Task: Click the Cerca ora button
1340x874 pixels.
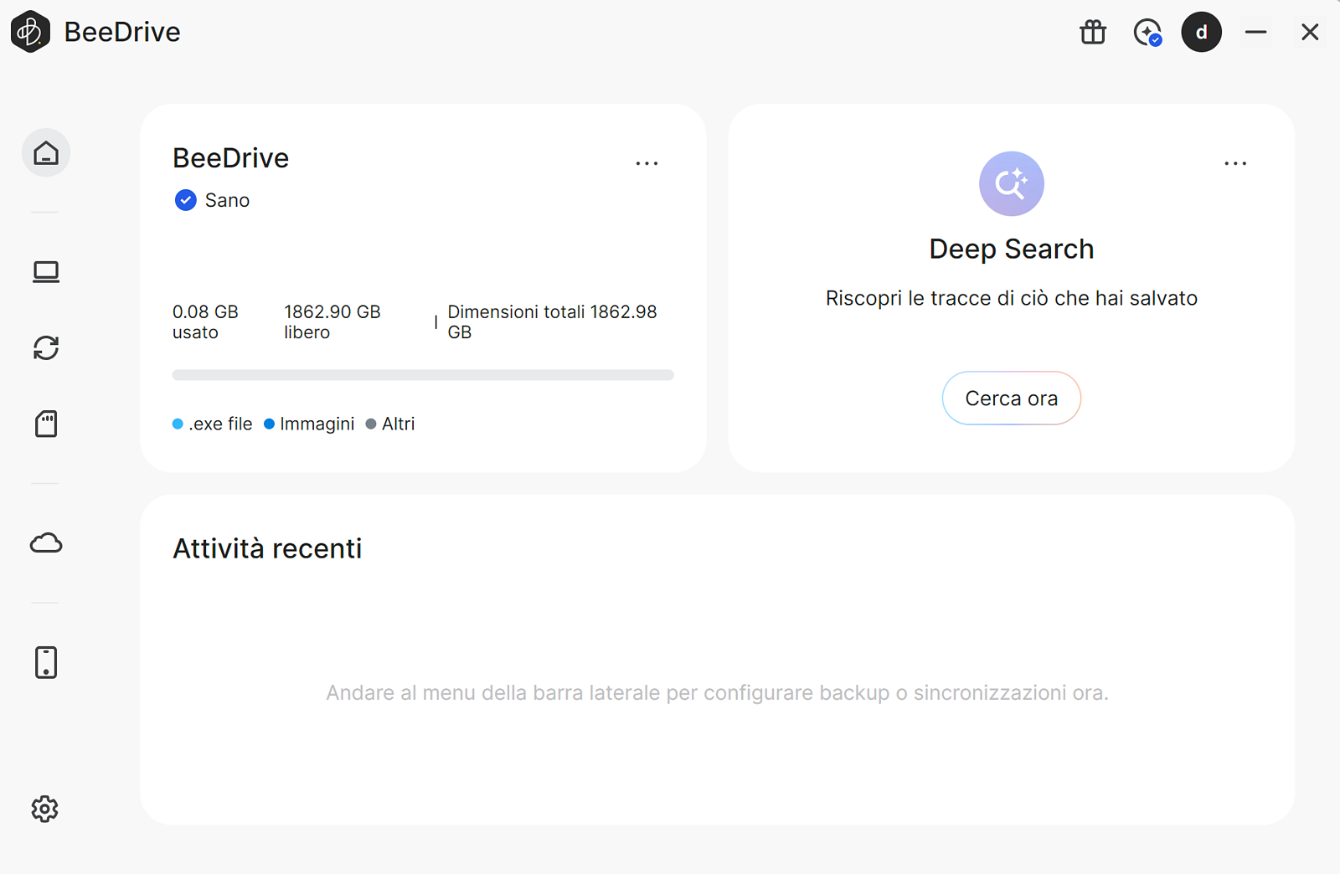Action: [x=1012, y=398]
